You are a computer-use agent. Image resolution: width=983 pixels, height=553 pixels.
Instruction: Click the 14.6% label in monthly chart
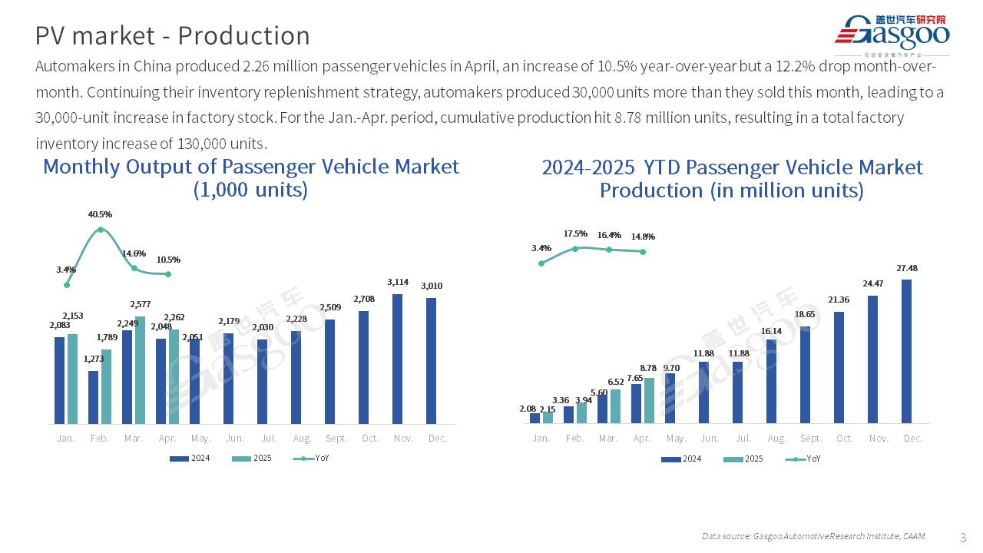click(134, 253)
